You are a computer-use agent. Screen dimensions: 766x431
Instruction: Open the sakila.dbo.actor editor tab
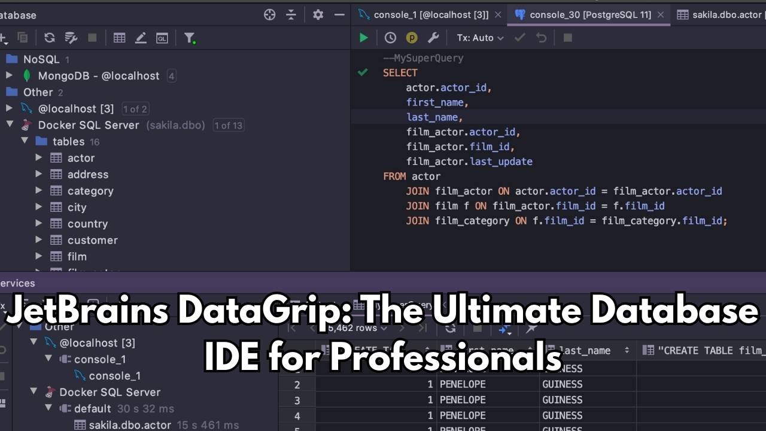[x=720, y=15]
